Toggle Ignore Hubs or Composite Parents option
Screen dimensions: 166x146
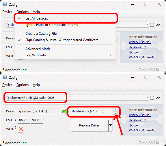pos(65,25)
